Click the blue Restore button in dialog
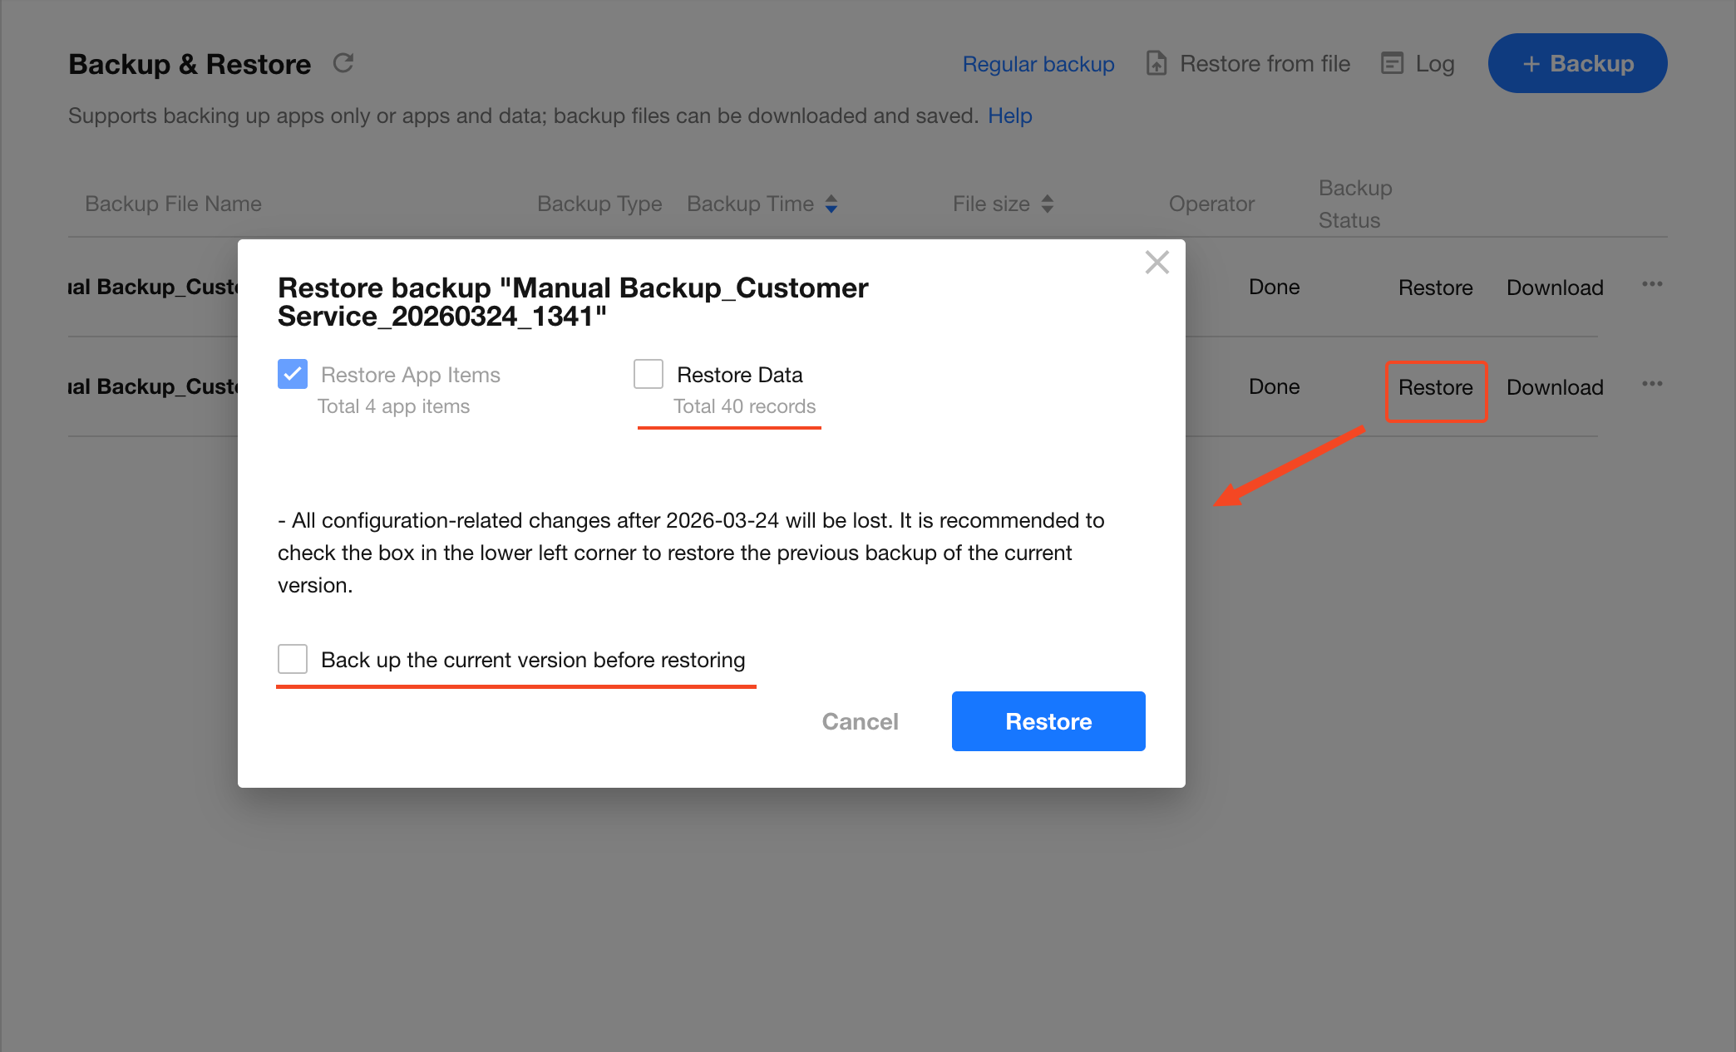Screen dimensions: 1736x1052 pos(1048,721)
